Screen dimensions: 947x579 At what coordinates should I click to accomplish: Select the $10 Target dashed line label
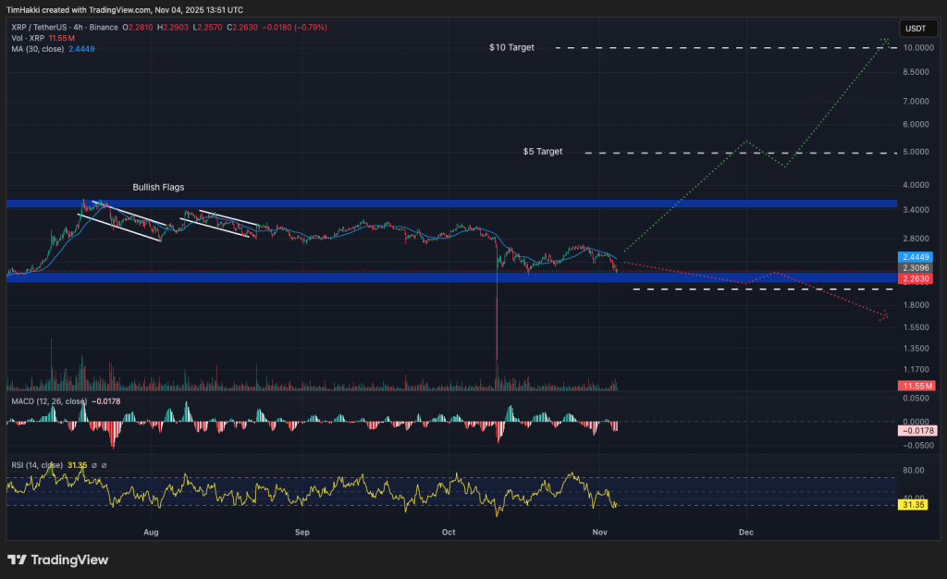tap(511, 46)
